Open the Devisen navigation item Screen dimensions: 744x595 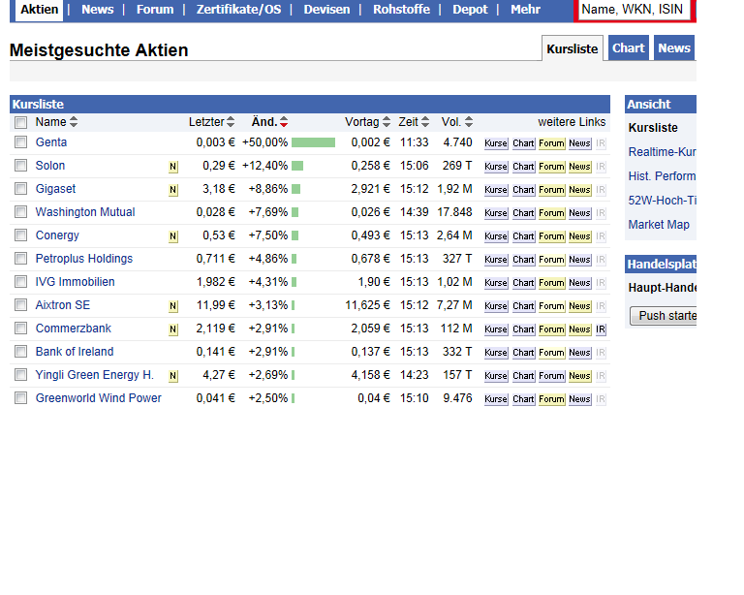(326, 10)
